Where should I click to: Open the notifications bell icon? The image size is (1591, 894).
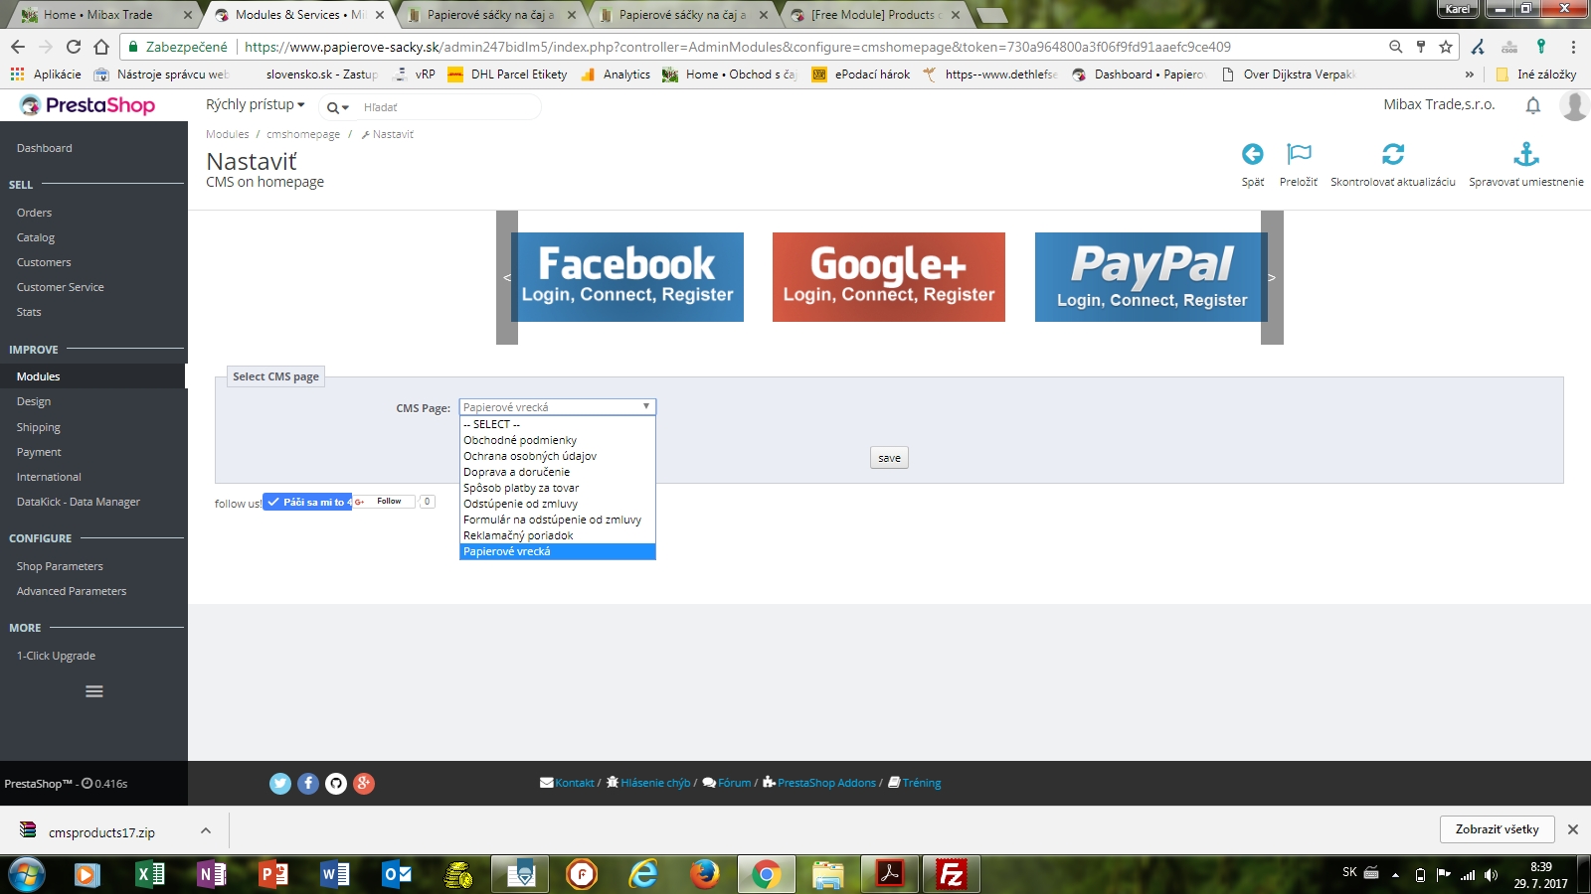click(1533, 105)
